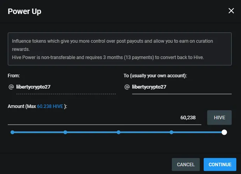Click the From account field libertycrypto27

(x=66, y=87)
